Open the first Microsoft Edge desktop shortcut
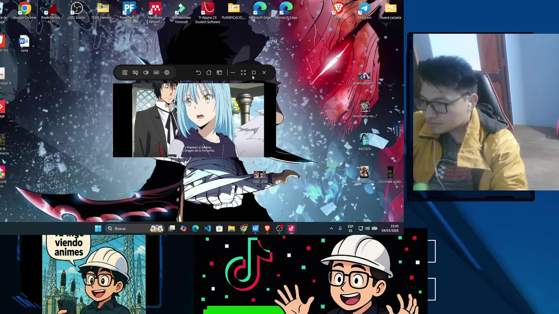Image resolution: width=559 pixels, height=314 pixels. coord(260,11)
